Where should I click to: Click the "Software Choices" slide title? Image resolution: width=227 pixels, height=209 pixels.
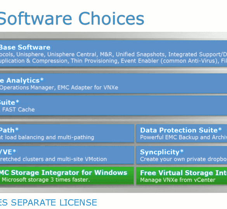click(x=72, y=19)
